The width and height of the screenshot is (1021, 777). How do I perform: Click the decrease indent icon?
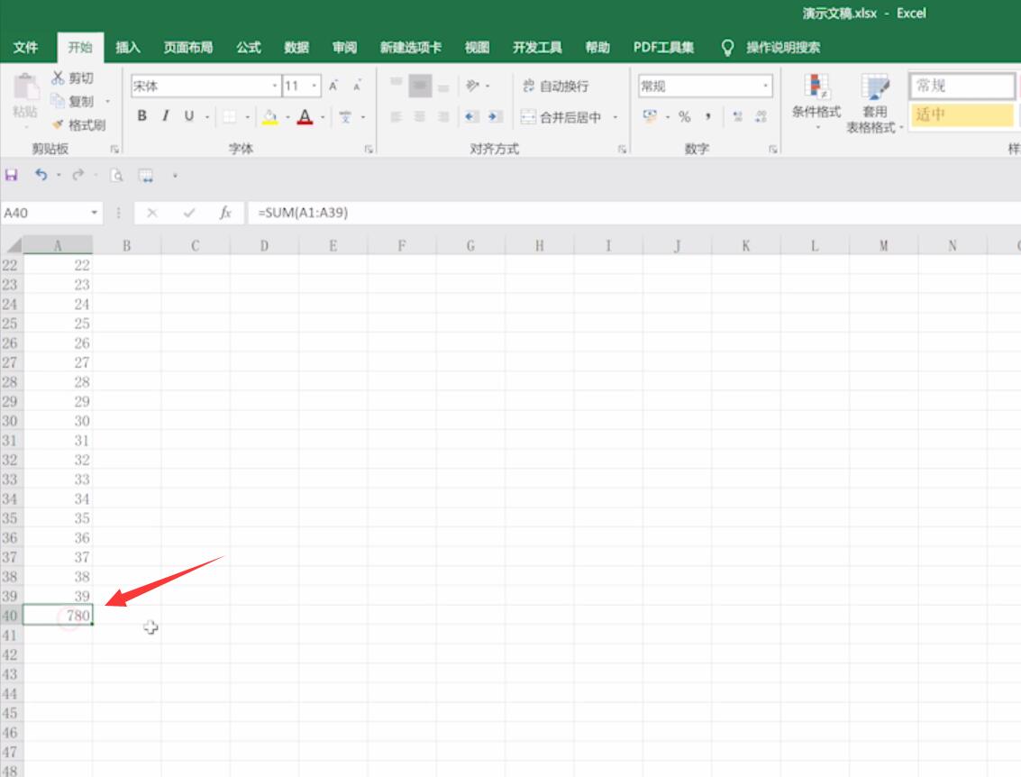[x=471, y=116]
